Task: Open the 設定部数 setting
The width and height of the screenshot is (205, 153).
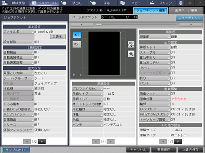Action: (18, 42)
